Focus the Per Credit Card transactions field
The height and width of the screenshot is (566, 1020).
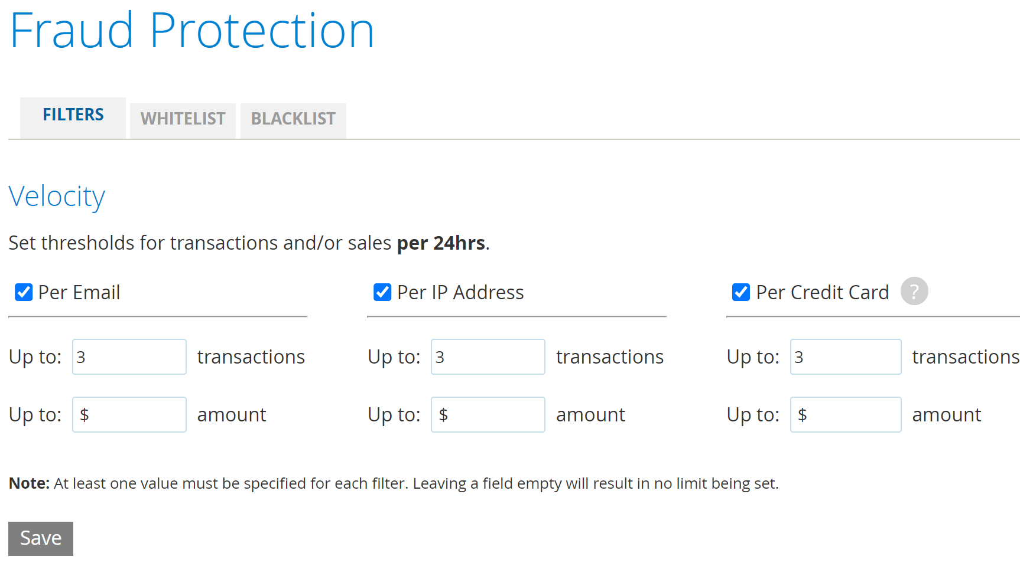pyautogui.click(x=846, y=356)
